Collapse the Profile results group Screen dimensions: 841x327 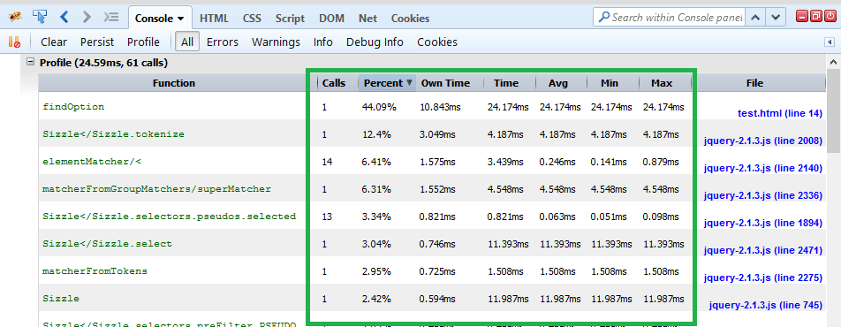[31, 62]
